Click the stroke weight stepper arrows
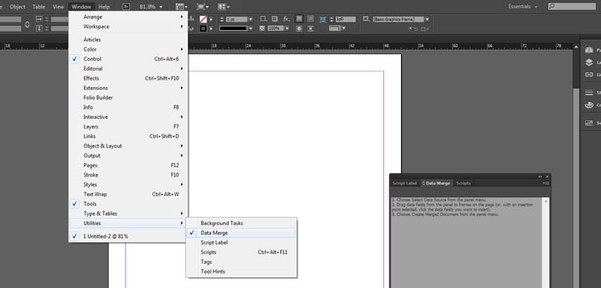 (x=222, y=19)
